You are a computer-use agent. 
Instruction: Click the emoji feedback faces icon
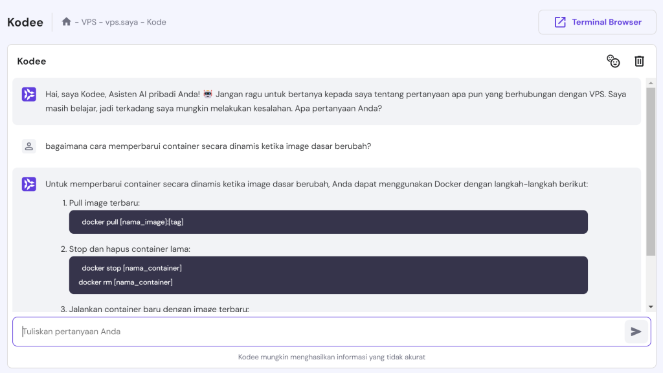point(613,61)
